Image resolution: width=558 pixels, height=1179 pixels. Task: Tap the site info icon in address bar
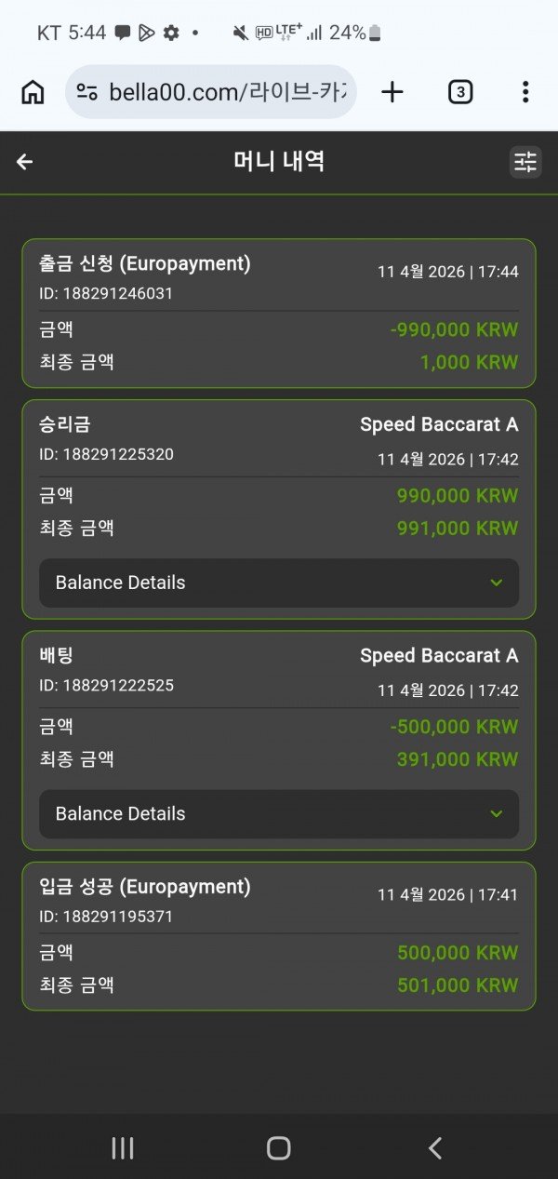[x=87, y=92]
